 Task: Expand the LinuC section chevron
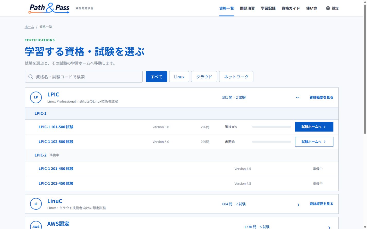pos(298,205)
